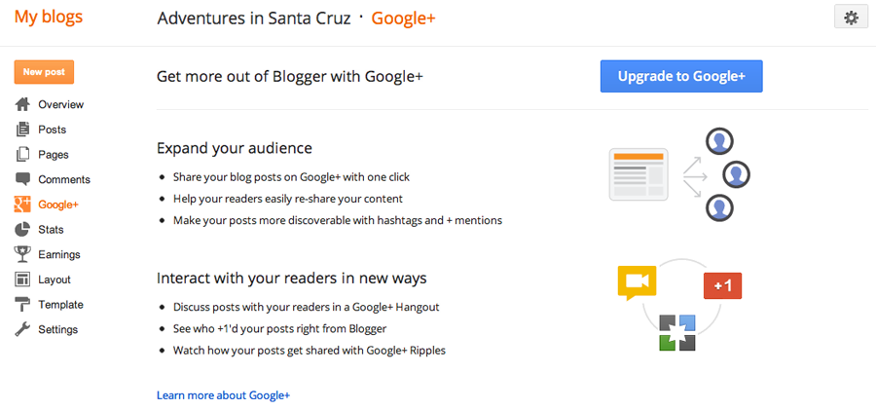Viewport: 876px width, 410px height.
Task: Click the Upgrade to Google+ button
Action: pos(681,76)
